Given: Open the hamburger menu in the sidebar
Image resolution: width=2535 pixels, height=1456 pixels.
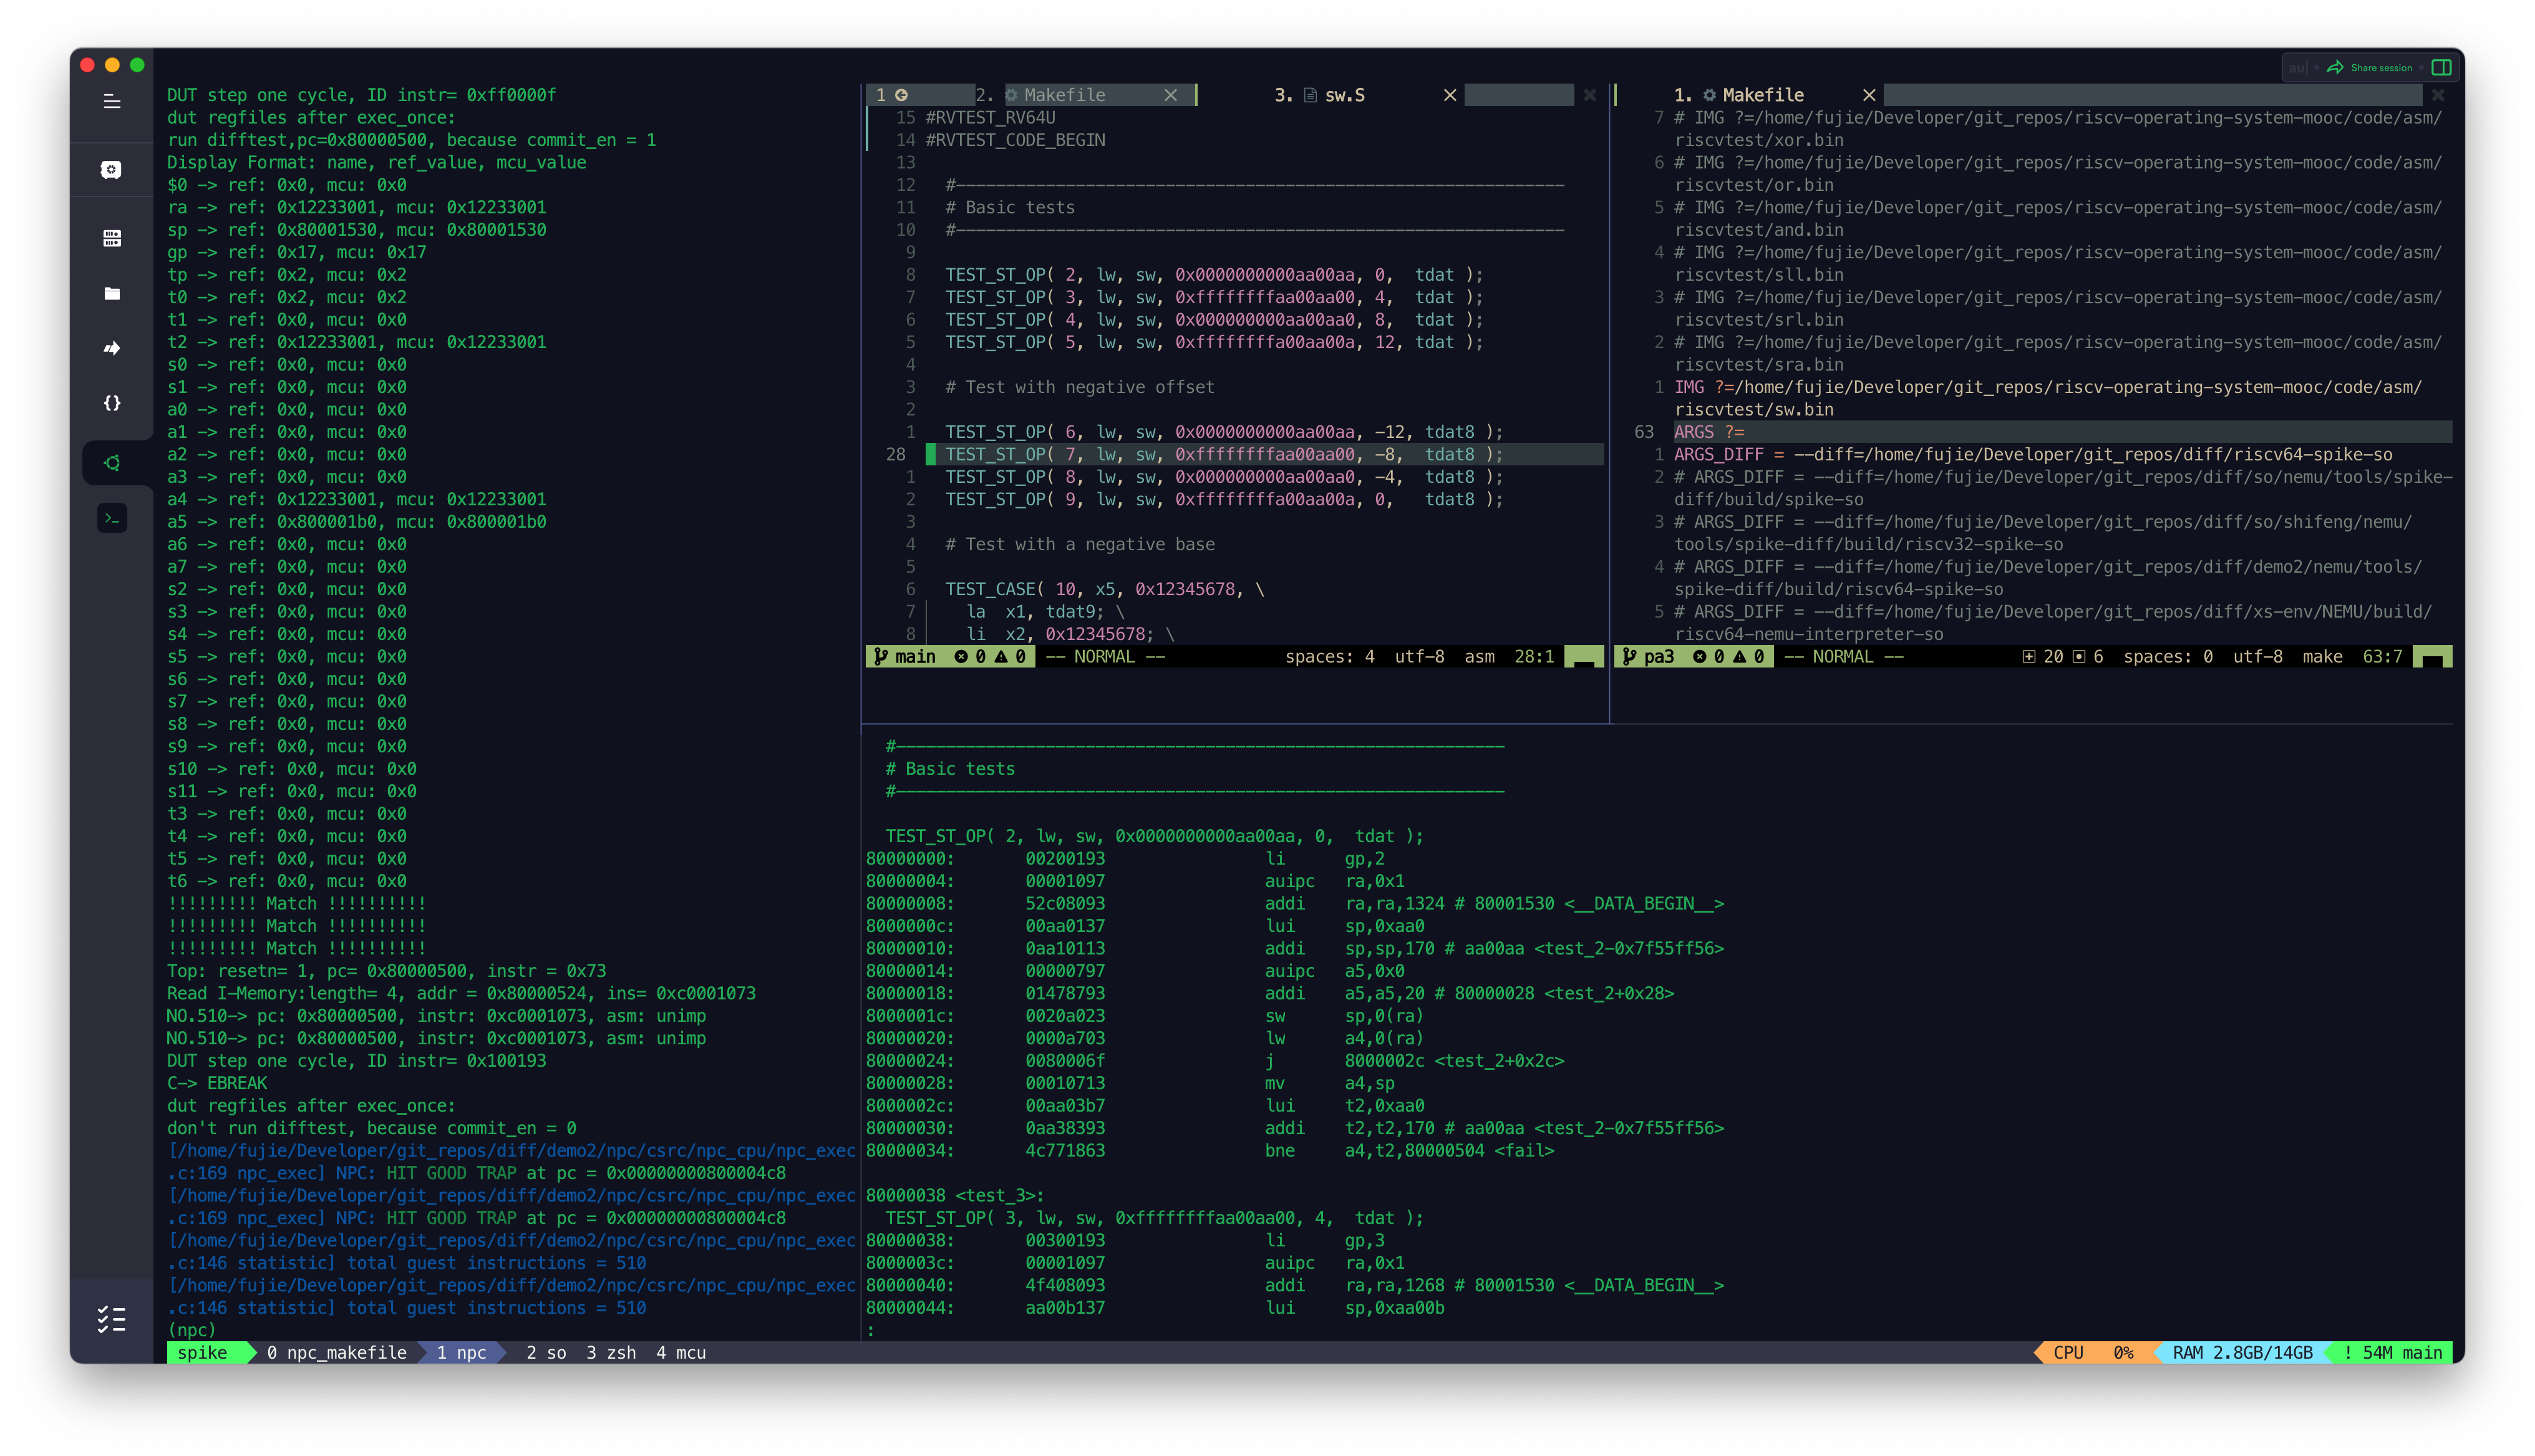Looking at the screenshot, I should (x=112, y=101).
